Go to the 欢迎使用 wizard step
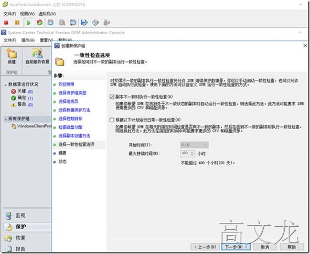Screen dimensions: 310x254 66,84
